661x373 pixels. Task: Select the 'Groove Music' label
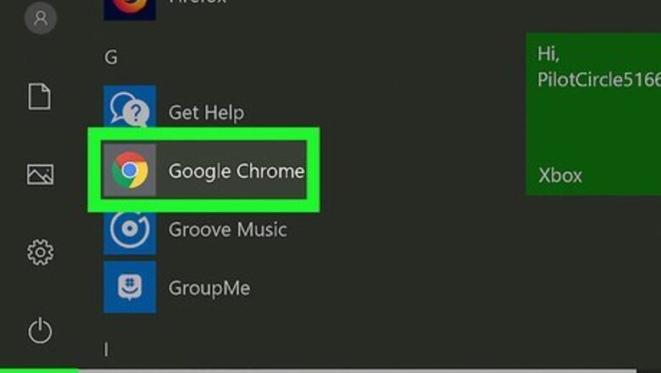point(228,230)
